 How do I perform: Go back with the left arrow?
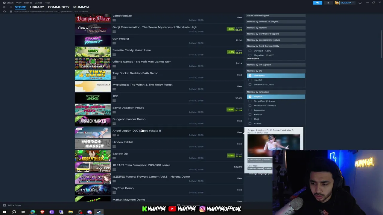click(4, 7)
